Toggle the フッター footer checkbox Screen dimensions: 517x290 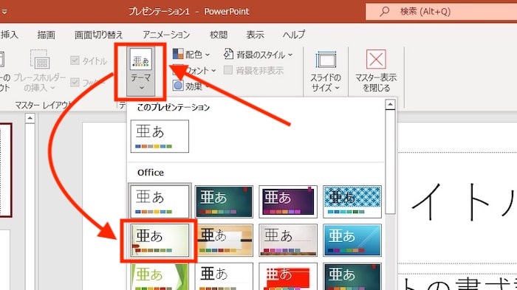tap(75, 82)
